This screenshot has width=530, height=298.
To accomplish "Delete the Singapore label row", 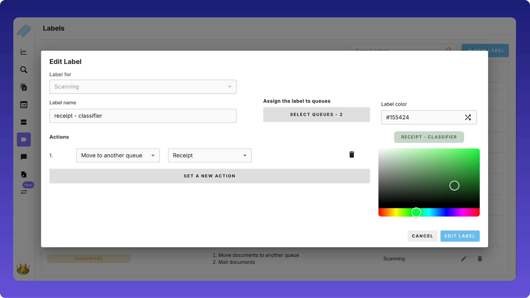I will 480,259.
